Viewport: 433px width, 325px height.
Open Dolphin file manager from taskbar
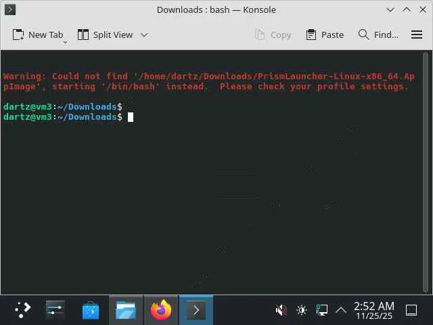126,310
